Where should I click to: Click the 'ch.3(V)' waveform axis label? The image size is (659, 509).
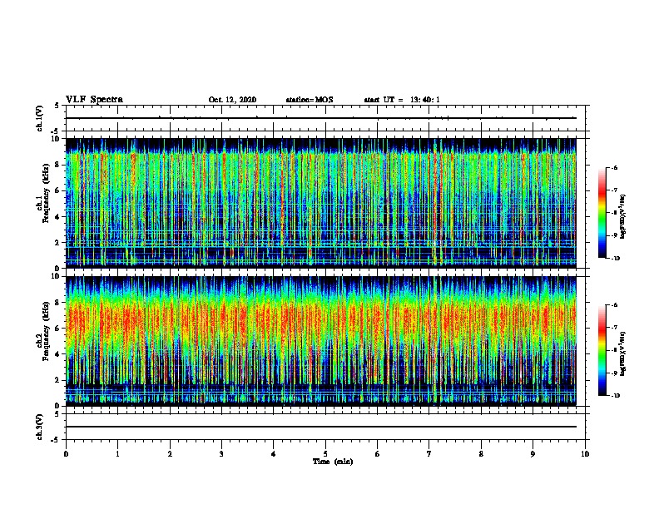pos(39,427)
